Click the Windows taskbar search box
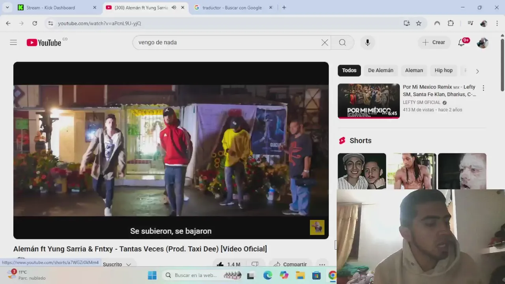505x284 pixels. point(202,275)
